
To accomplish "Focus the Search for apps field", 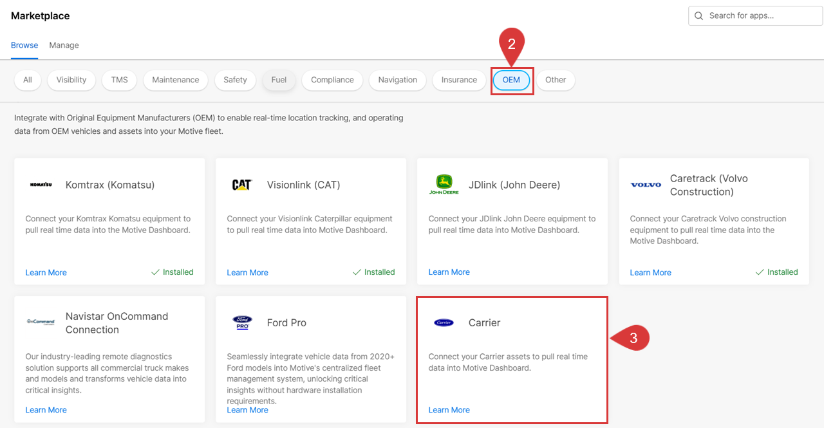I will tap(760, 15).
